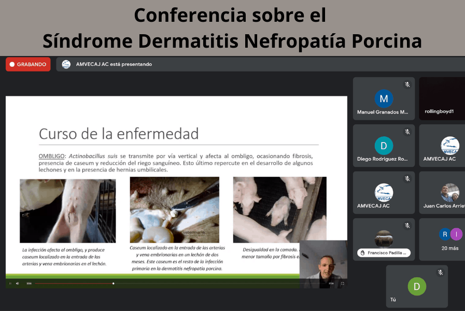Click the sow belly photo on the slide
Image resolution: width=465 pixels, height=311 pixels.
pos(67,211)
